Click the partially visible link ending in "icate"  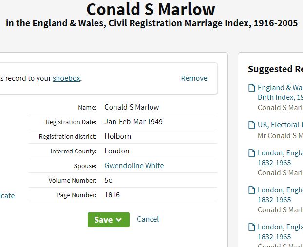coord(7,196)
